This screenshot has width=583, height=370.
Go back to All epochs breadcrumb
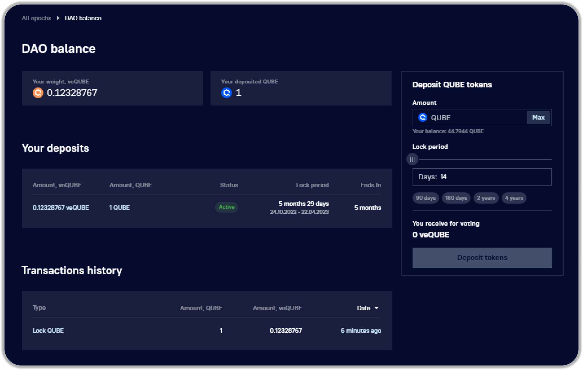(x=37, y=18)
